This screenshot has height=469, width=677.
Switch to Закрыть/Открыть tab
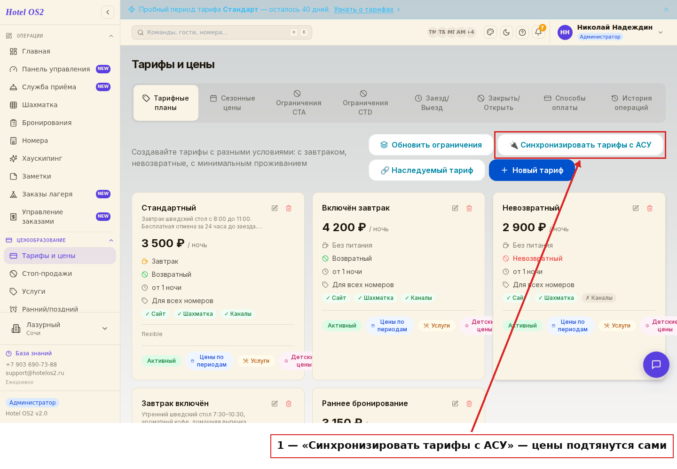click(x=499, y=103)
